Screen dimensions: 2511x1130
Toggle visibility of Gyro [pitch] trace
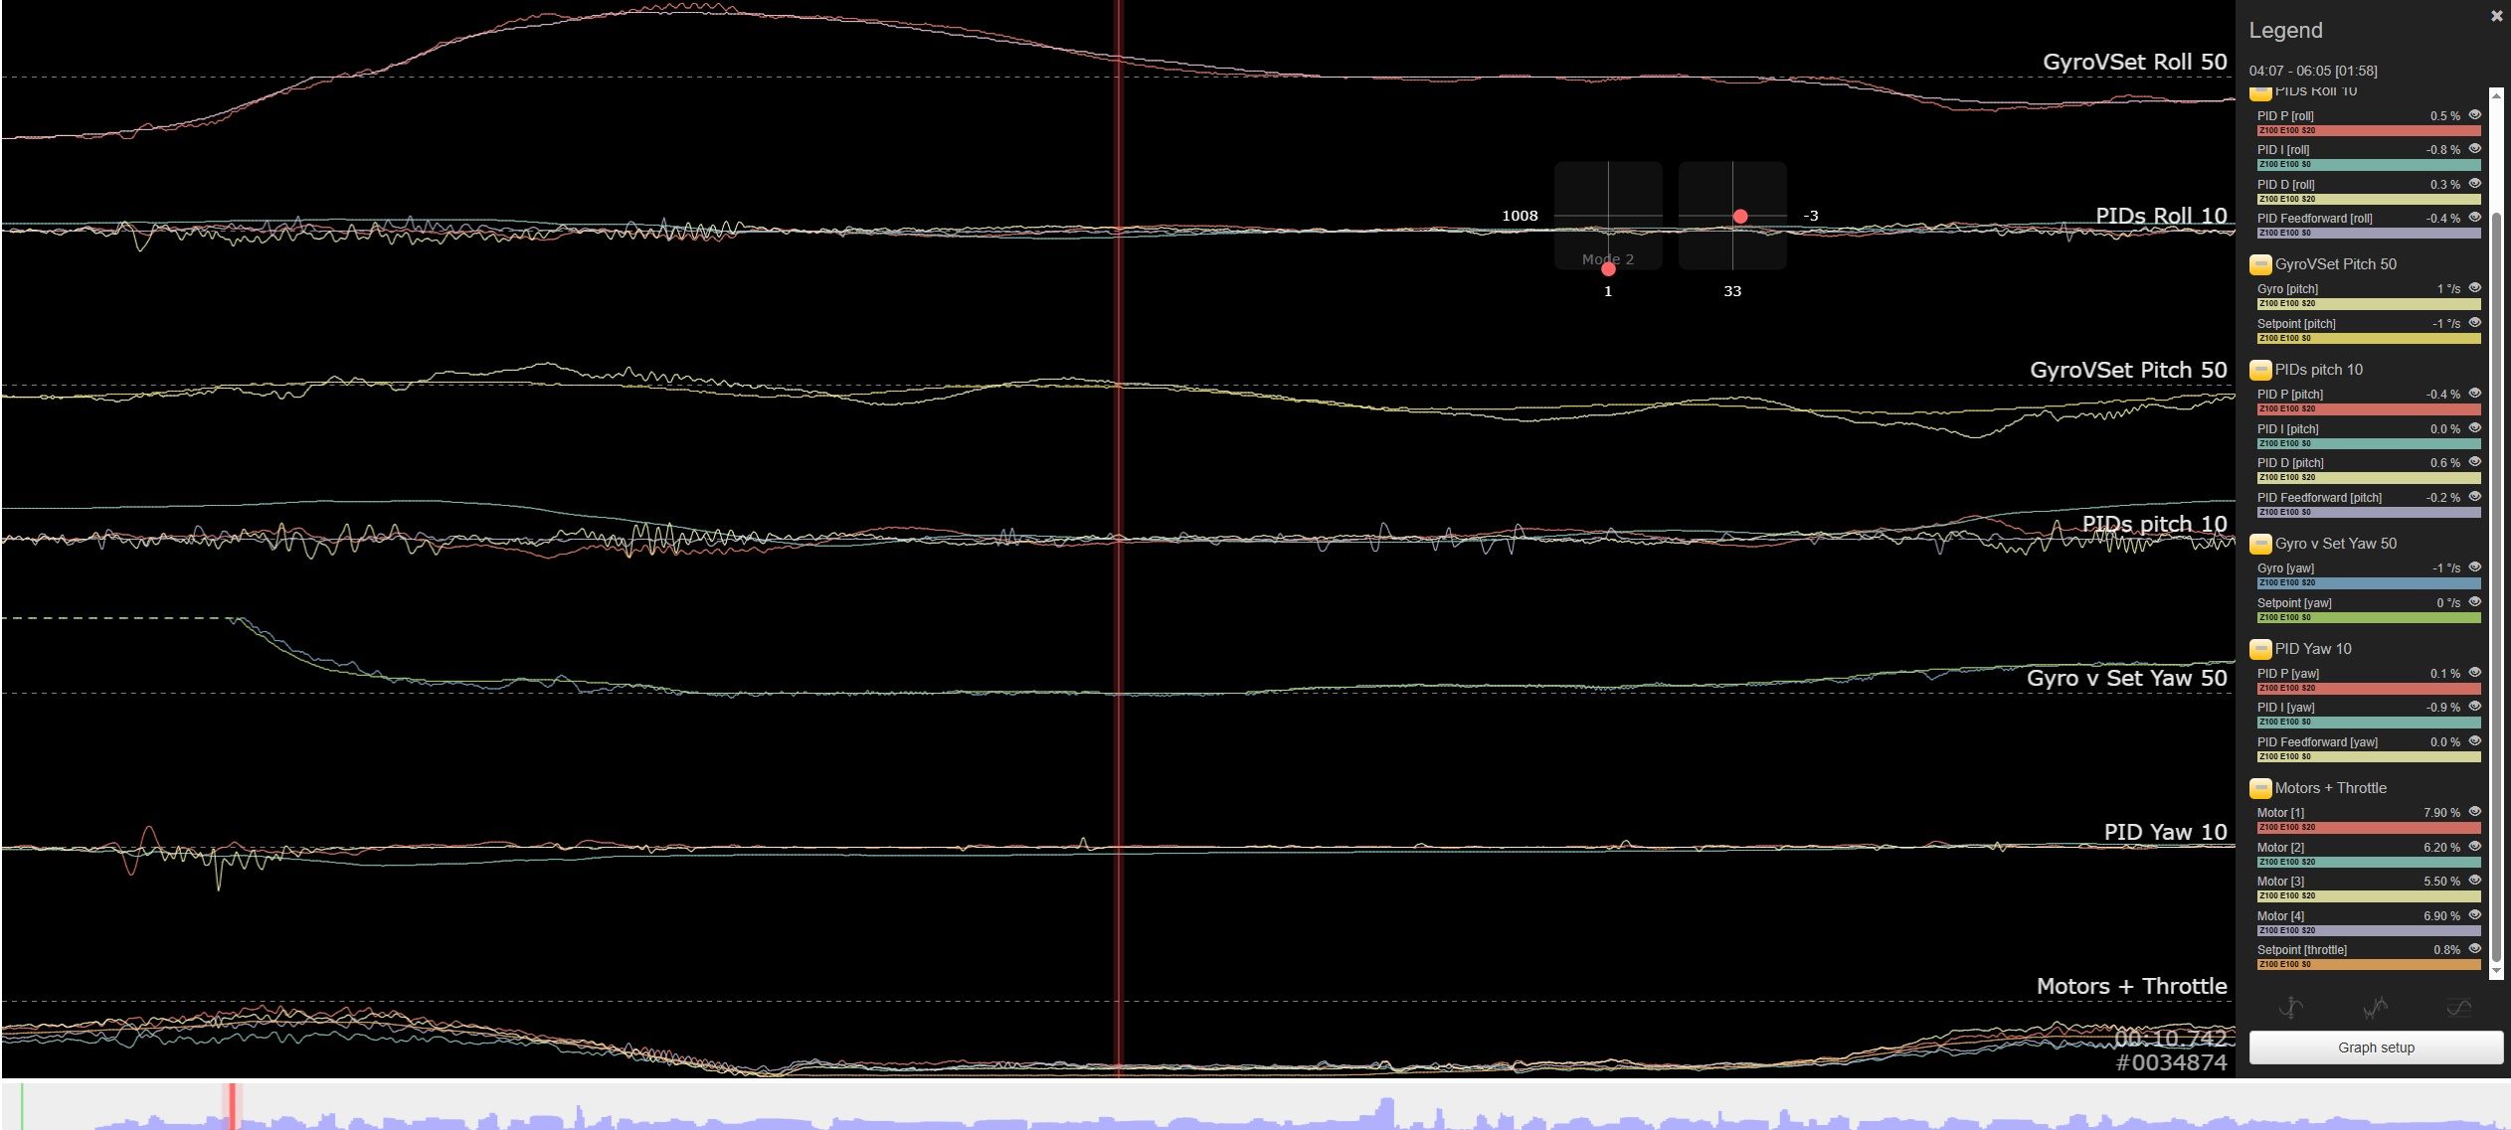2475,288
